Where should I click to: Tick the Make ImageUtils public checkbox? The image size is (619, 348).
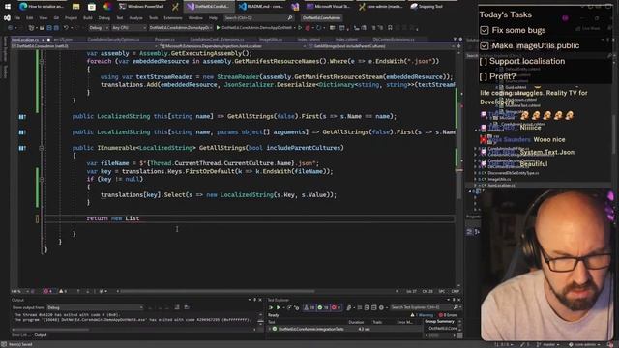coord(485,45)
